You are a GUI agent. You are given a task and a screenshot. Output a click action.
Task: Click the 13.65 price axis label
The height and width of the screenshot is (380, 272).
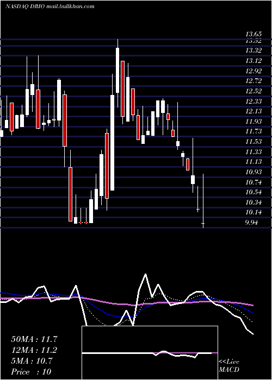click(254, 35)
